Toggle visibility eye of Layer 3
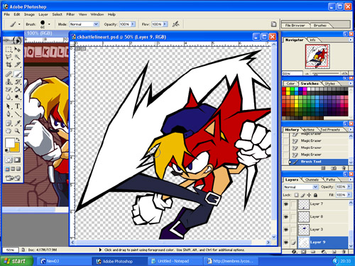The width and height of the screenshot is (355, 266). [286, 229]
